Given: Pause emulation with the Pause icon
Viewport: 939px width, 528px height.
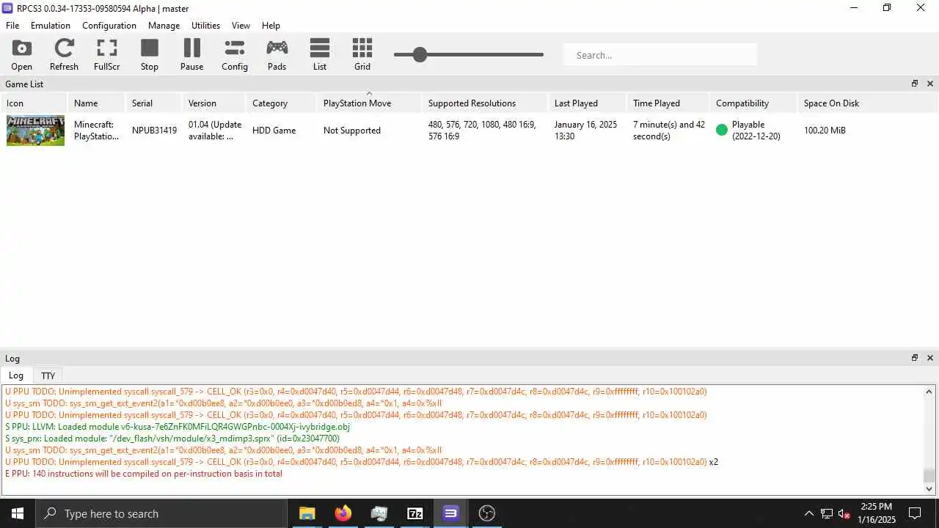Looking at the screenshot, I should pyautogui.click(x=191, y=55).
